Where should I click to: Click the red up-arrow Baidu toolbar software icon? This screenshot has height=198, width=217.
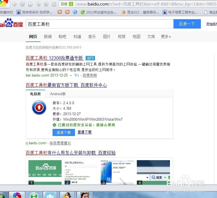[x=39, y=107]
